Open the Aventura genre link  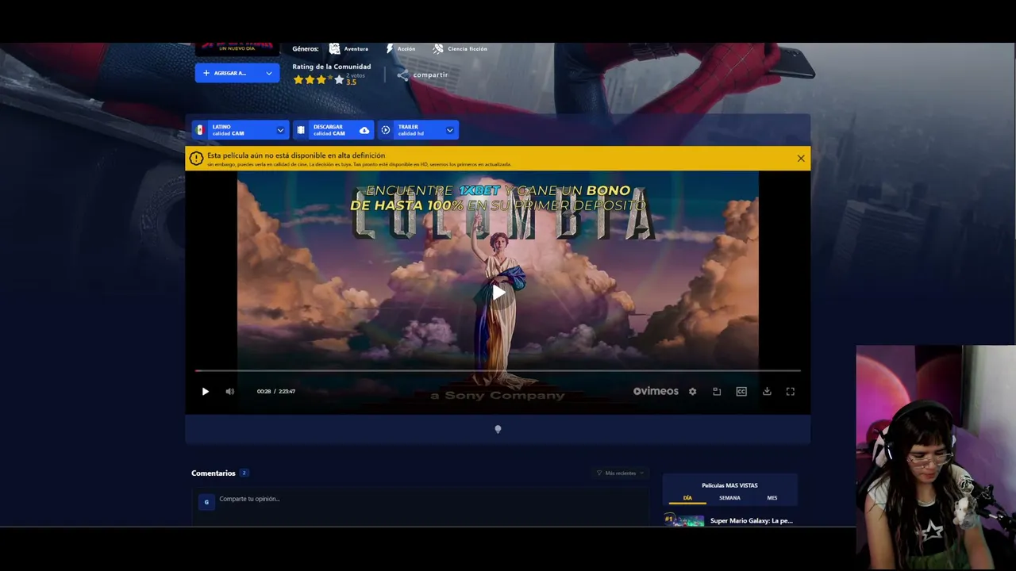pos(356,48)
